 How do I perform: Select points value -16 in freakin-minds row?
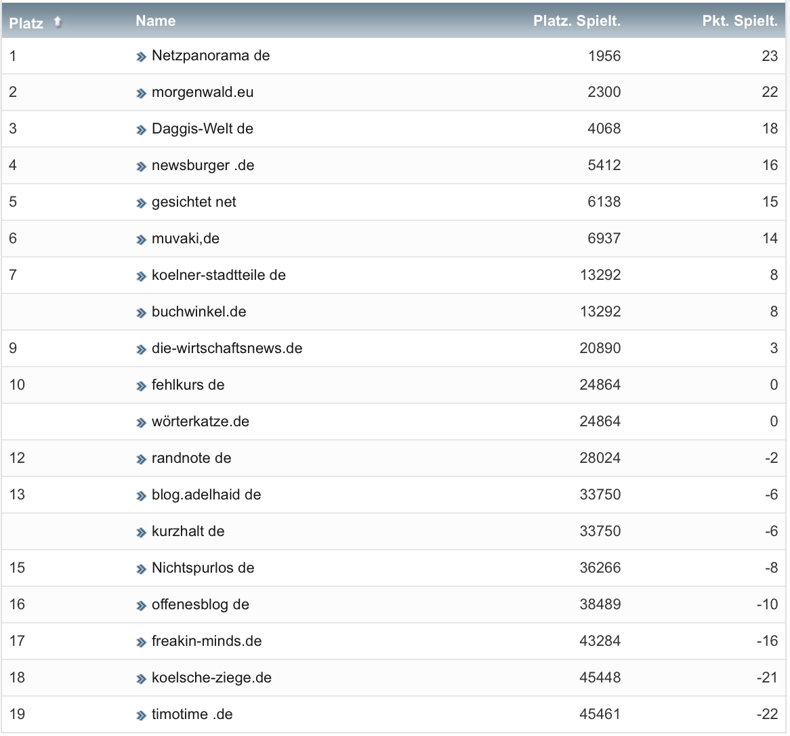pos(768,640)
